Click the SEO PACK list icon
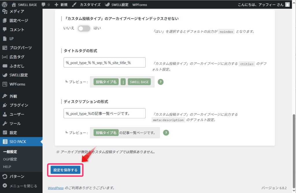Screen dimensions: 296x193 click(x=5, y=141)
